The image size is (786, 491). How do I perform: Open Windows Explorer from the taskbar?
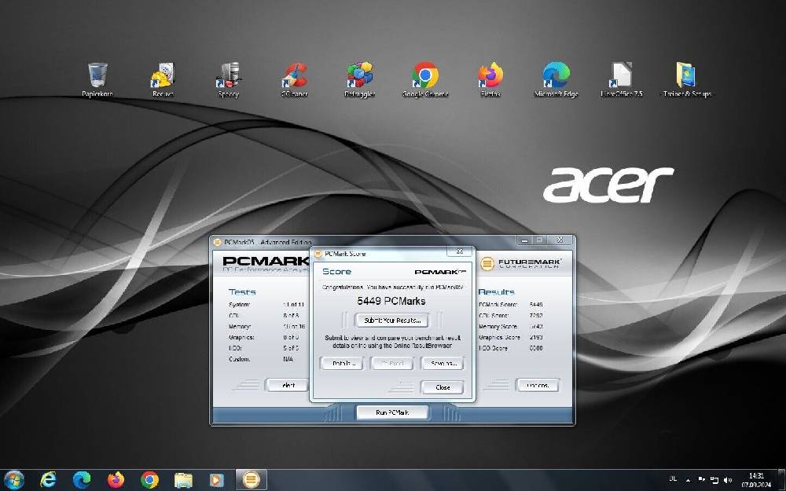coord(183,480)
